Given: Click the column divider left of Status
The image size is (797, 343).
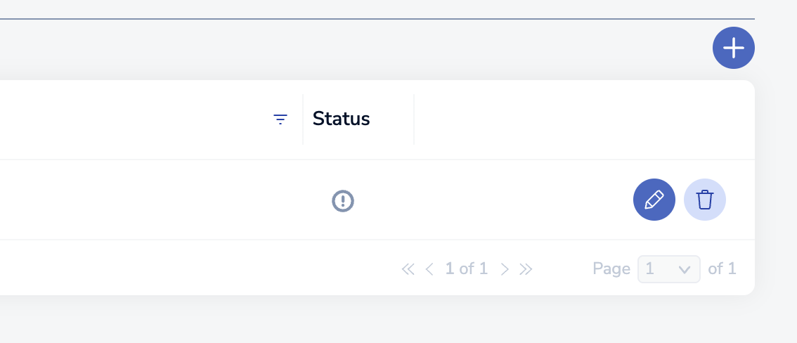Looking at the screenshot, I should tap(303, 119).
